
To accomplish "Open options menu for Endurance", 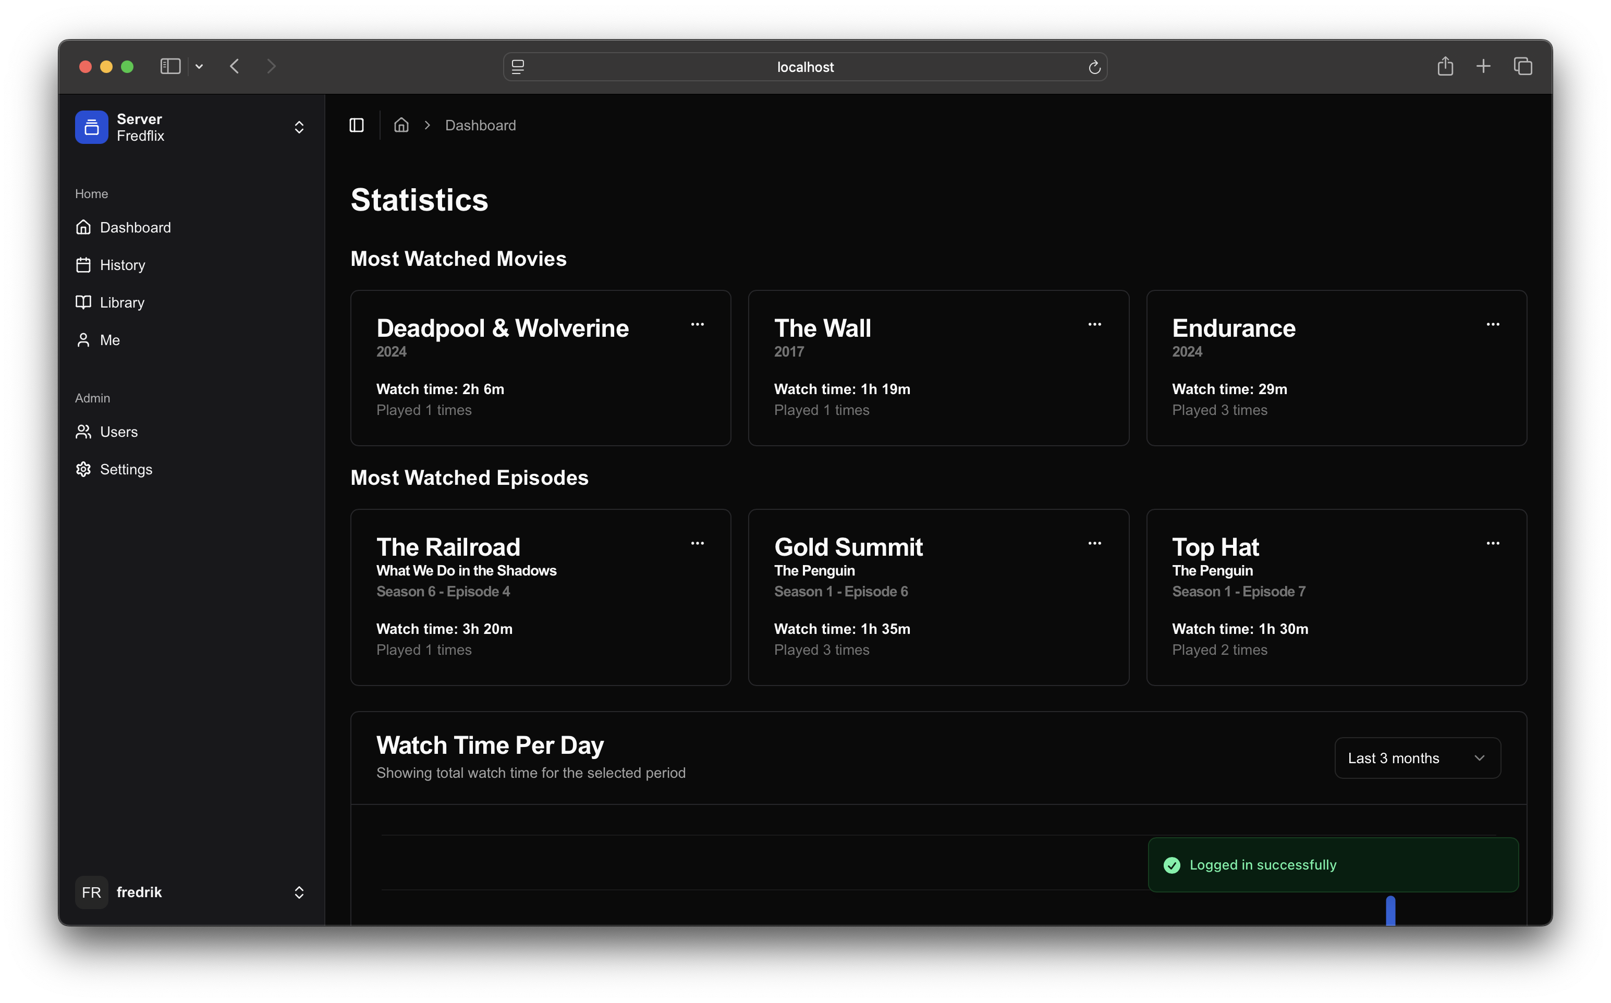I will (1493, 324).
